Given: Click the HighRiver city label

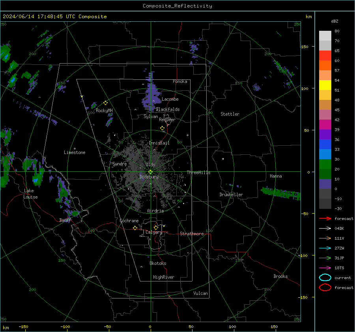Looking at the screenshot, I should 164,277.
